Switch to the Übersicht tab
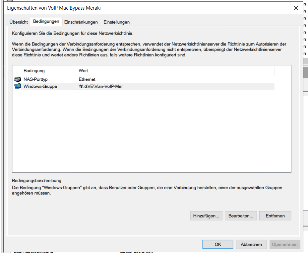The image size is (308, 253). (19, 22)
